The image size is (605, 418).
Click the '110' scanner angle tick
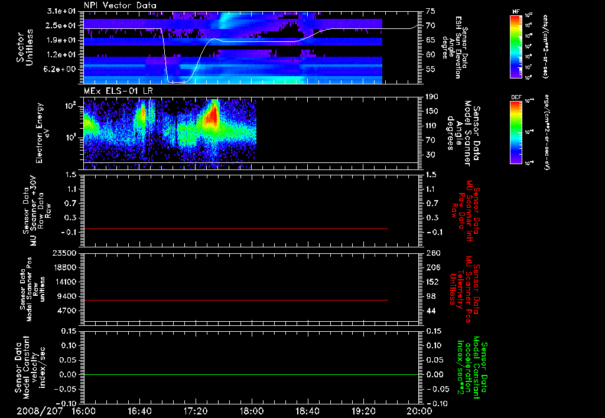click(x=432, y=126)
